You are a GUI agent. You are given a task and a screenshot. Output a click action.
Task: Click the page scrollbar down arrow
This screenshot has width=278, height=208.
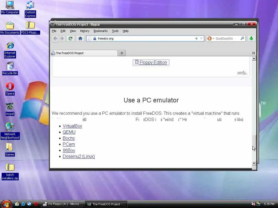tap(254, 163)
